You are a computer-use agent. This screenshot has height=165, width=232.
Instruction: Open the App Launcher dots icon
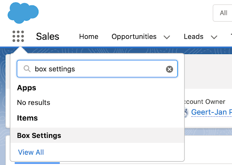(x=18, y=36)
